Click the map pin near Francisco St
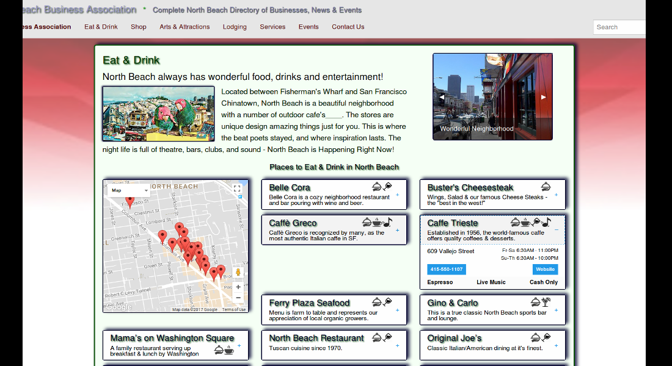This screenshot has width=672, height=366. coord(130,202)
